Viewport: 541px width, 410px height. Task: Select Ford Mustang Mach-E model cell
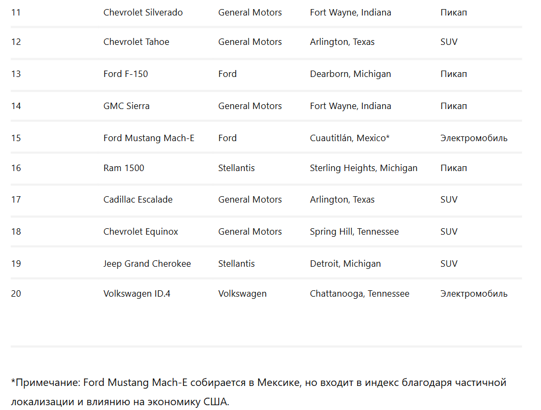click(149, 138)
